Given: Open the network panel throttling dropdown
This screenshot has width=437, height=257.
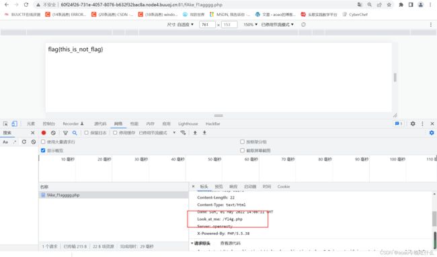Looking at the screenshot, I should [157, 133].
